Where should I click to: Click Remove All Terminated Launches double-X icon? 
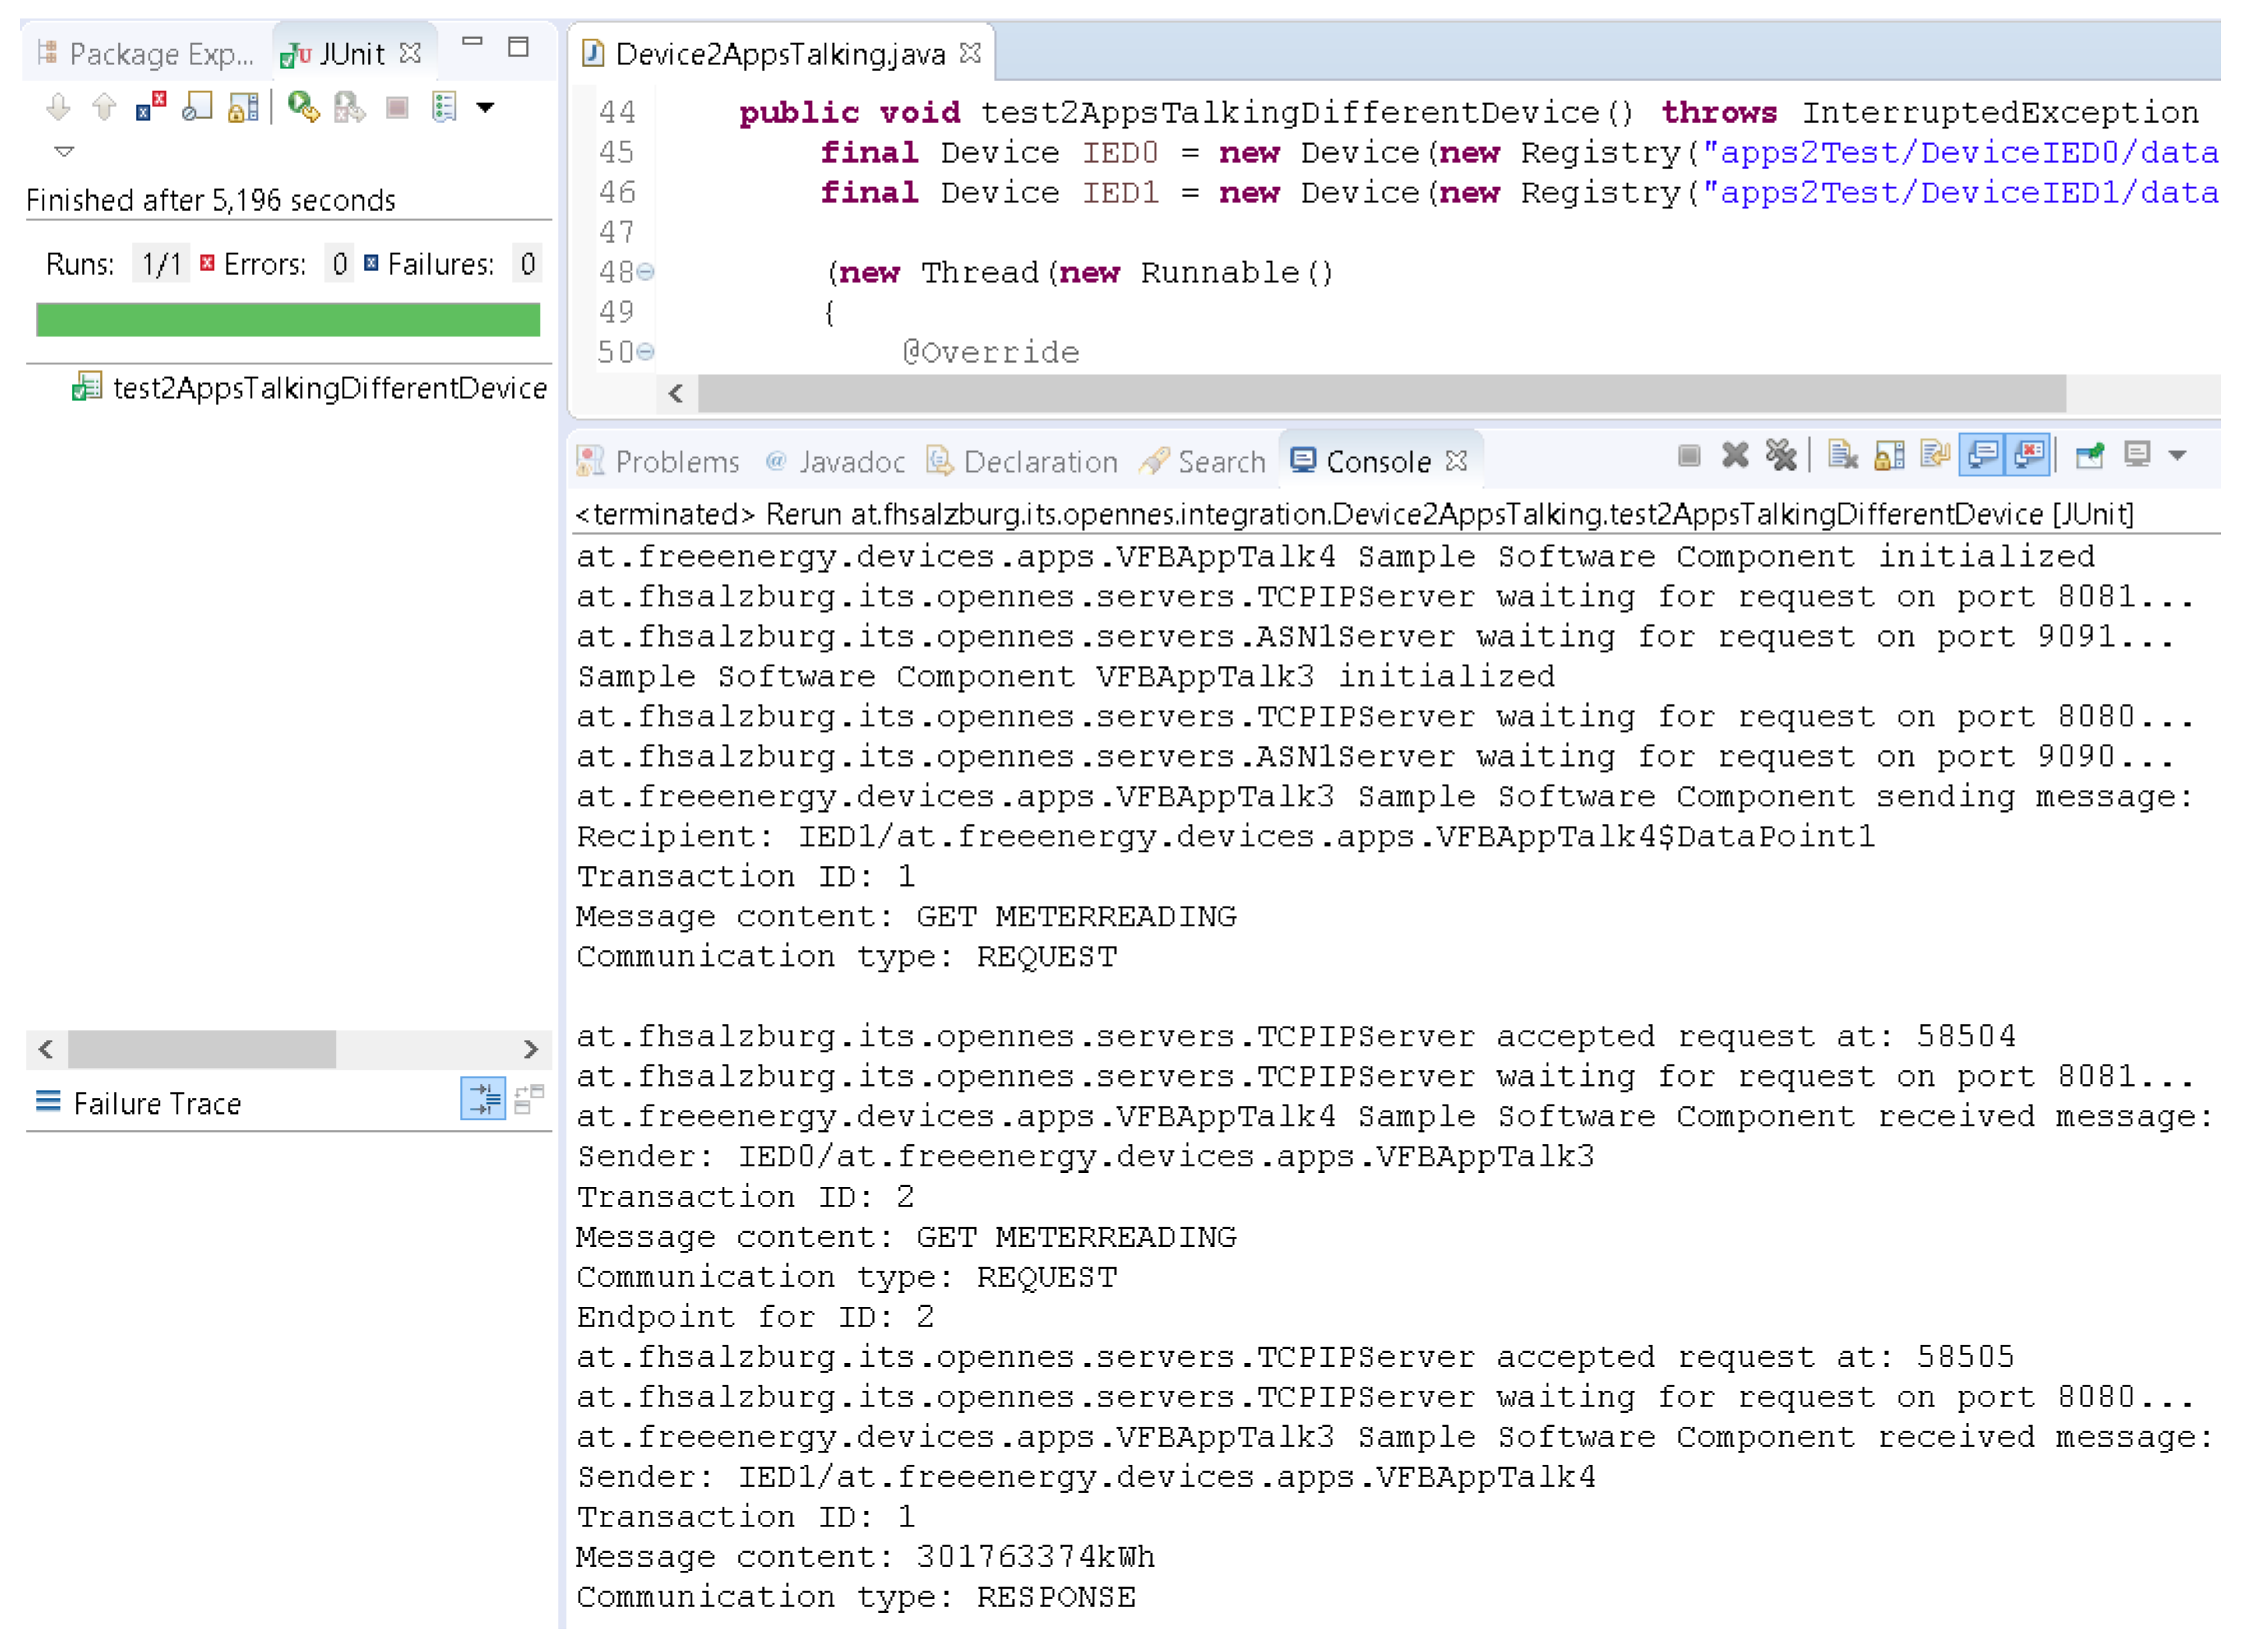click(1781, 456)
